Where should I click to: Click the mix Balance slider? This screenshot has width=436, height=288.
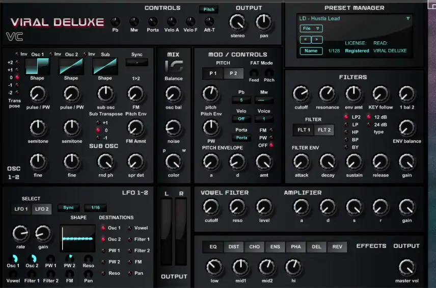coord(174,67)
